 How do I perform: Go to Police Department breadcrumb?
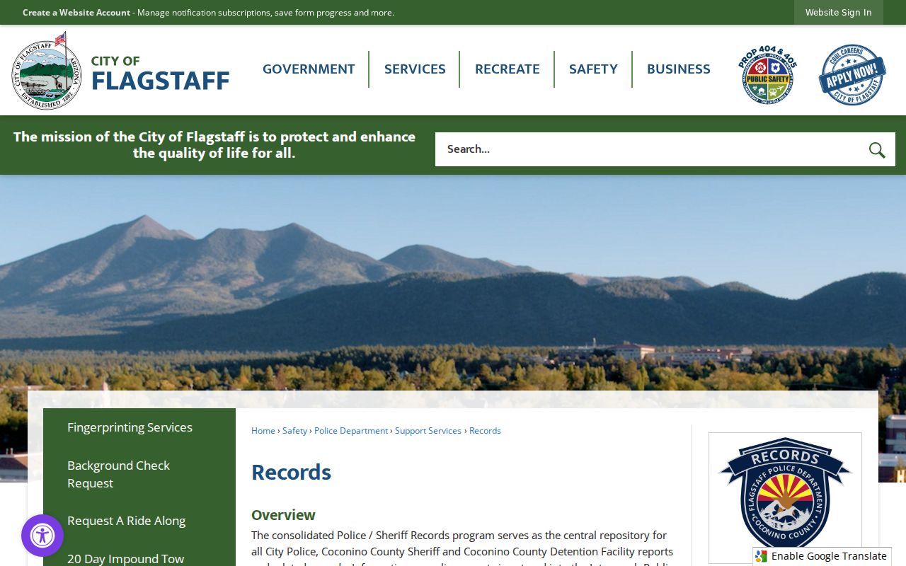click(x=351, y=431)
